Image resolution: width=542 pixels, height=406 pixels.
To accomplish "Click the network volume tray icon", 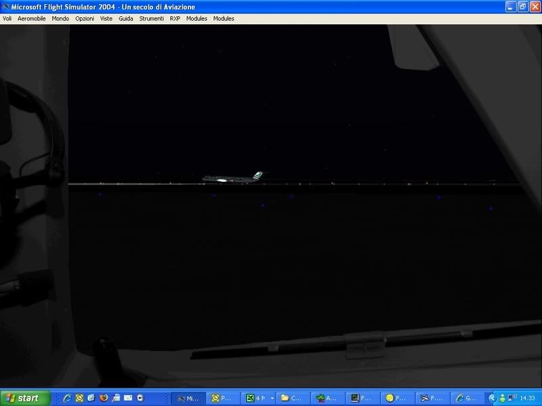I will click(x=512, y=398).
